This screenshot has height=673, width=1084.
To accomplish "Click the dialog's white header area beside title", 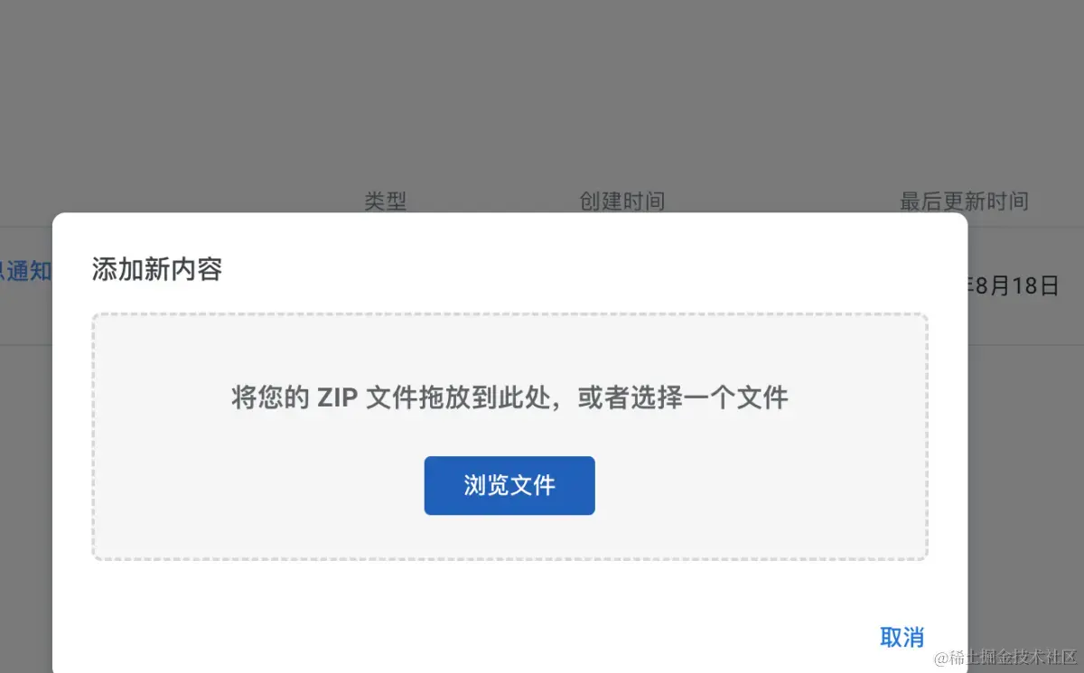I will (587, 269).
